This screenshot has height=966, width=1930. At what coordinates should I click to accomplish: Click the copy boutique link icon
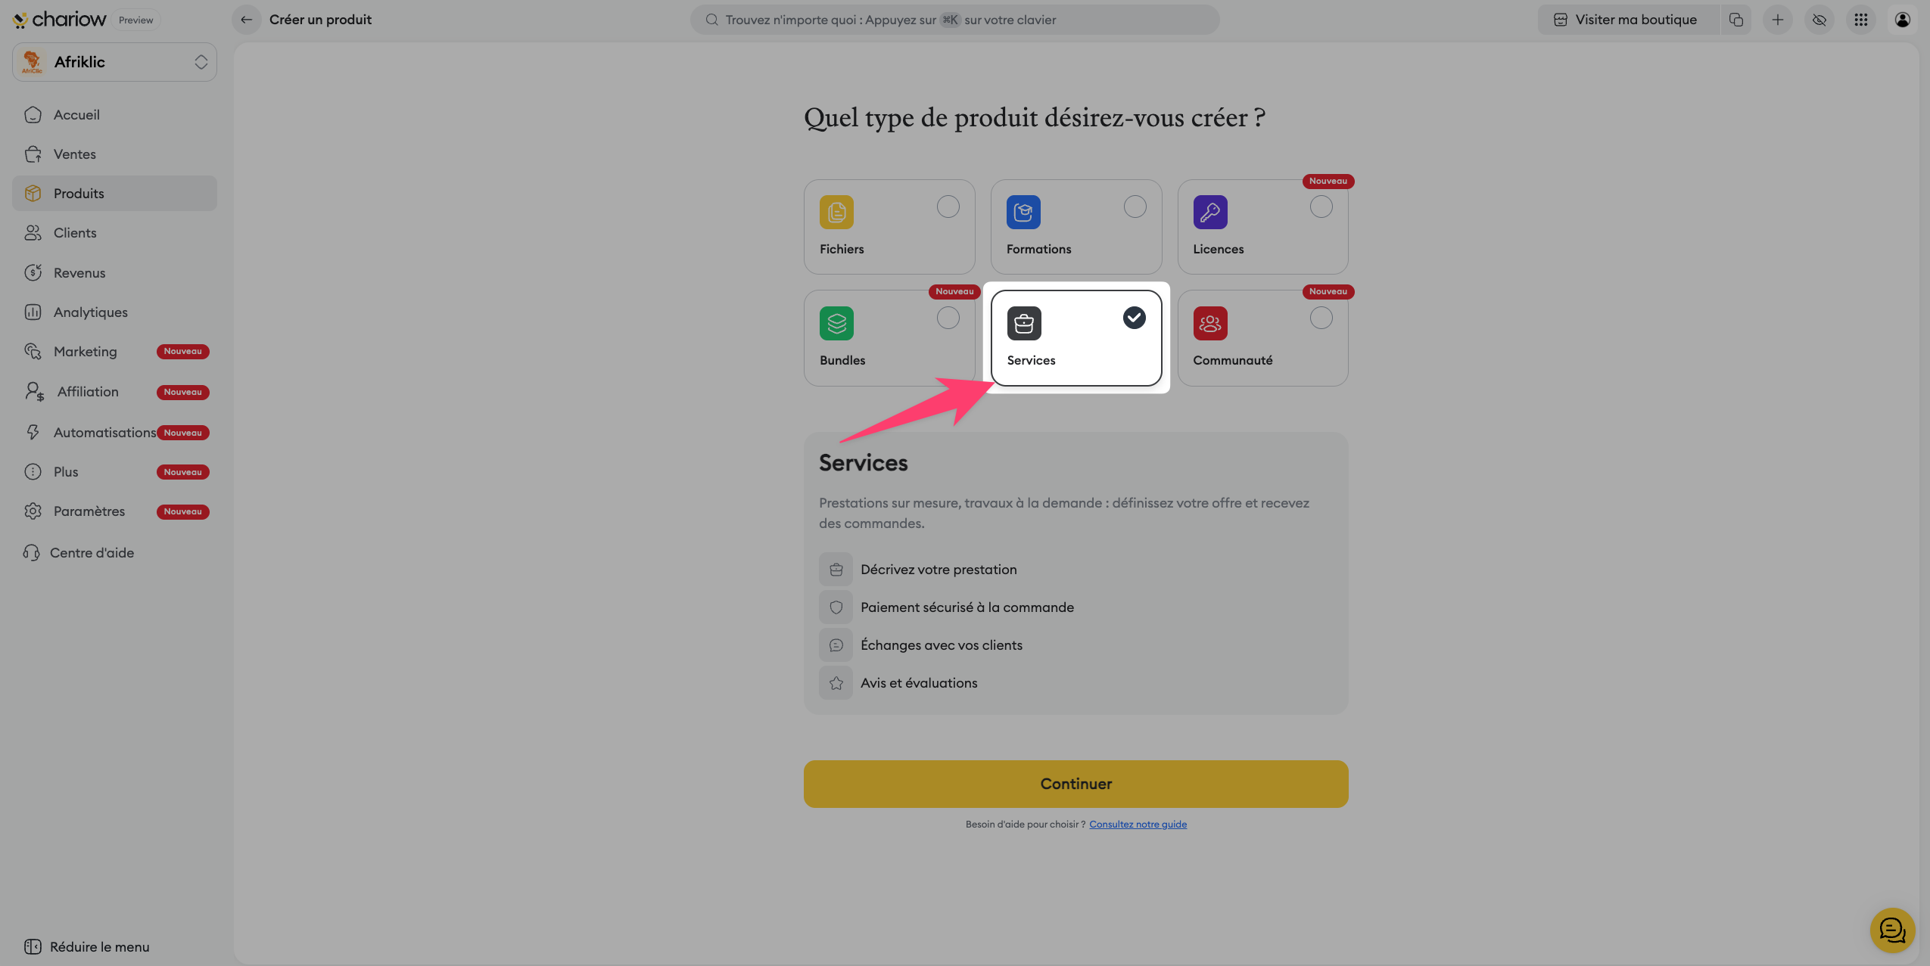click(1736, 20)
